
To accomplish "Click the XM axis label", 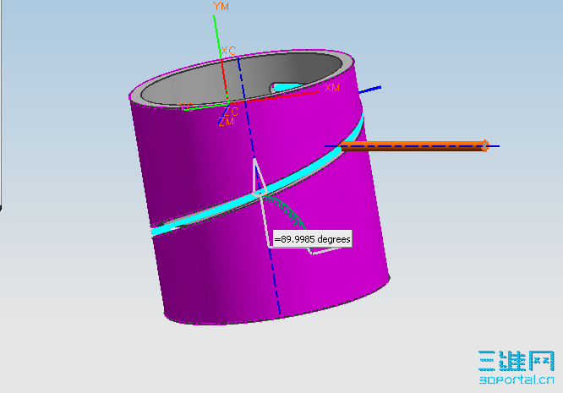I will coord(332,88).
